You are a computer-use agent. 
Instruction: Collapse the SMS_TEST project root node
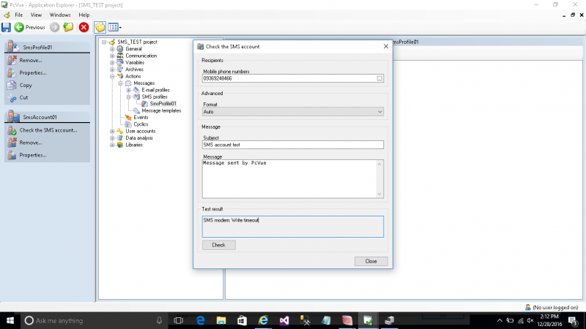click(x=104, y=42)
